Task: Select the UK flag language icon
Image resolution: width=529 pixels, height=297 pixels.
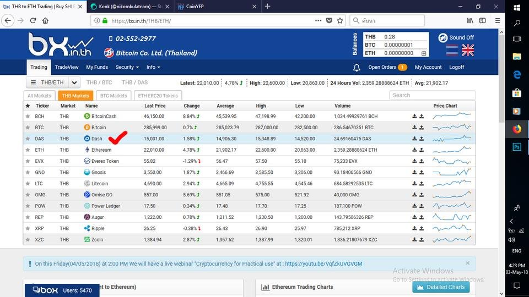Action: [468, 50]
